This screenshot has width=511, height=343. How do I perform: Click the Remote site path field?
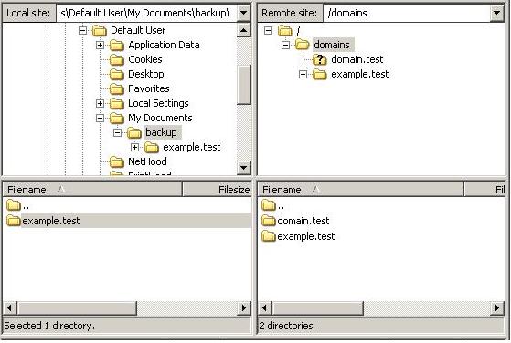[407, 13]
